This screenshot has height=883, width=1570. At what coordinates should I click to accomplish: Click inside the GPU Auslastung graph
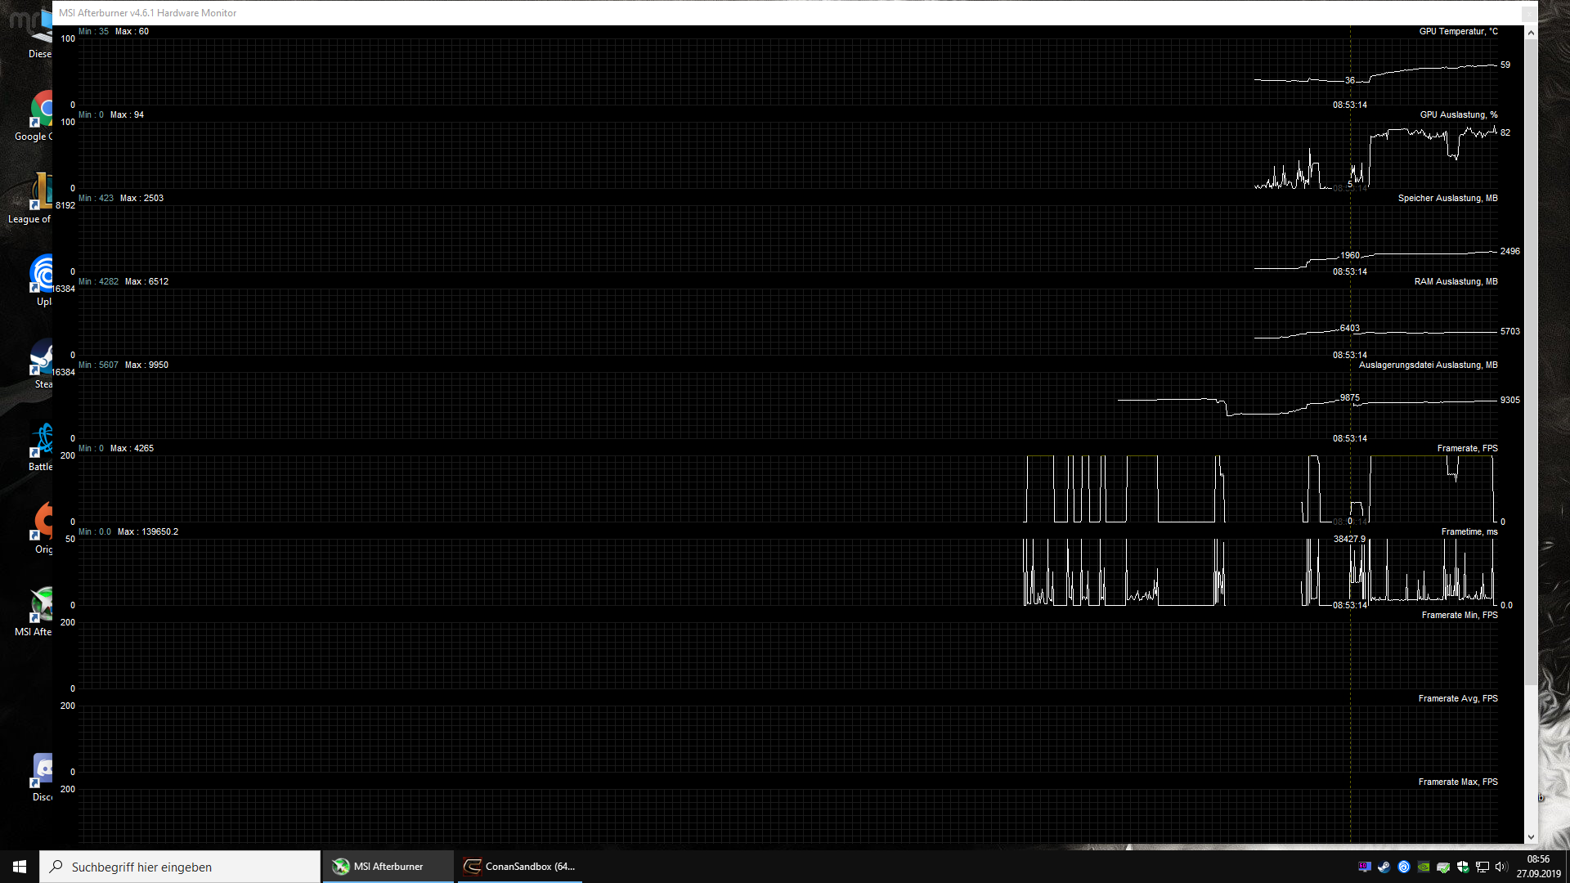[736, 155]
